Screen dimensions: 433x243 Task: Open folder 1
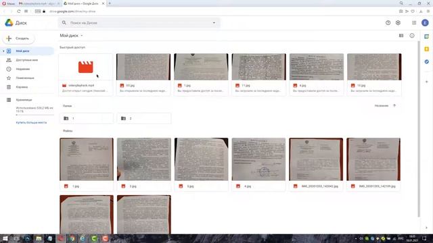click(87, 118)
